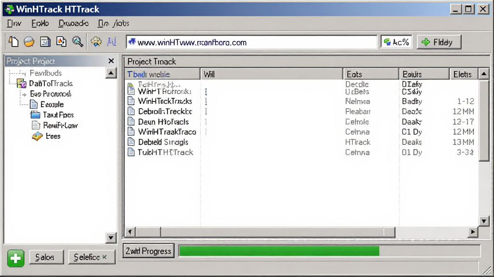Screen dimensions: 494x277
Task: Select the DaltToTracks tree item
Action: (x=51, y=84)
